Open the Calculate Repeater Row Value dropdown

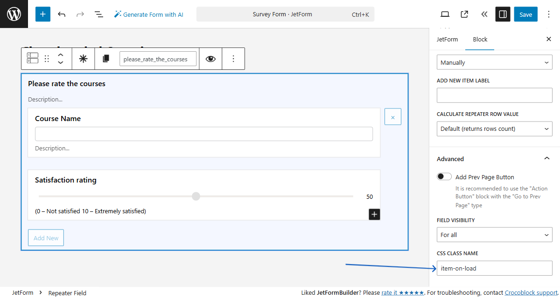[494, 129]
